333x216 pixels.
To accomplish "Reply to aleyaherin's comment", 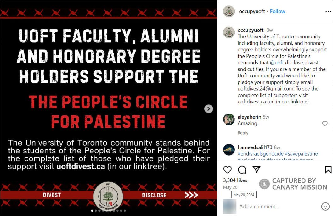I will tap(243, 133).
